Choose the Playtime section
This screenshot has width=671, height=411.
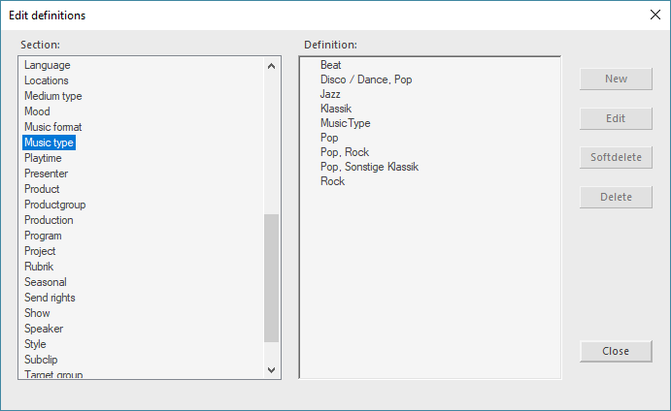tap(43, 158)
